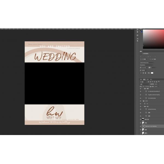Select center text alignment icon in Properties

[x=143, y=73]
